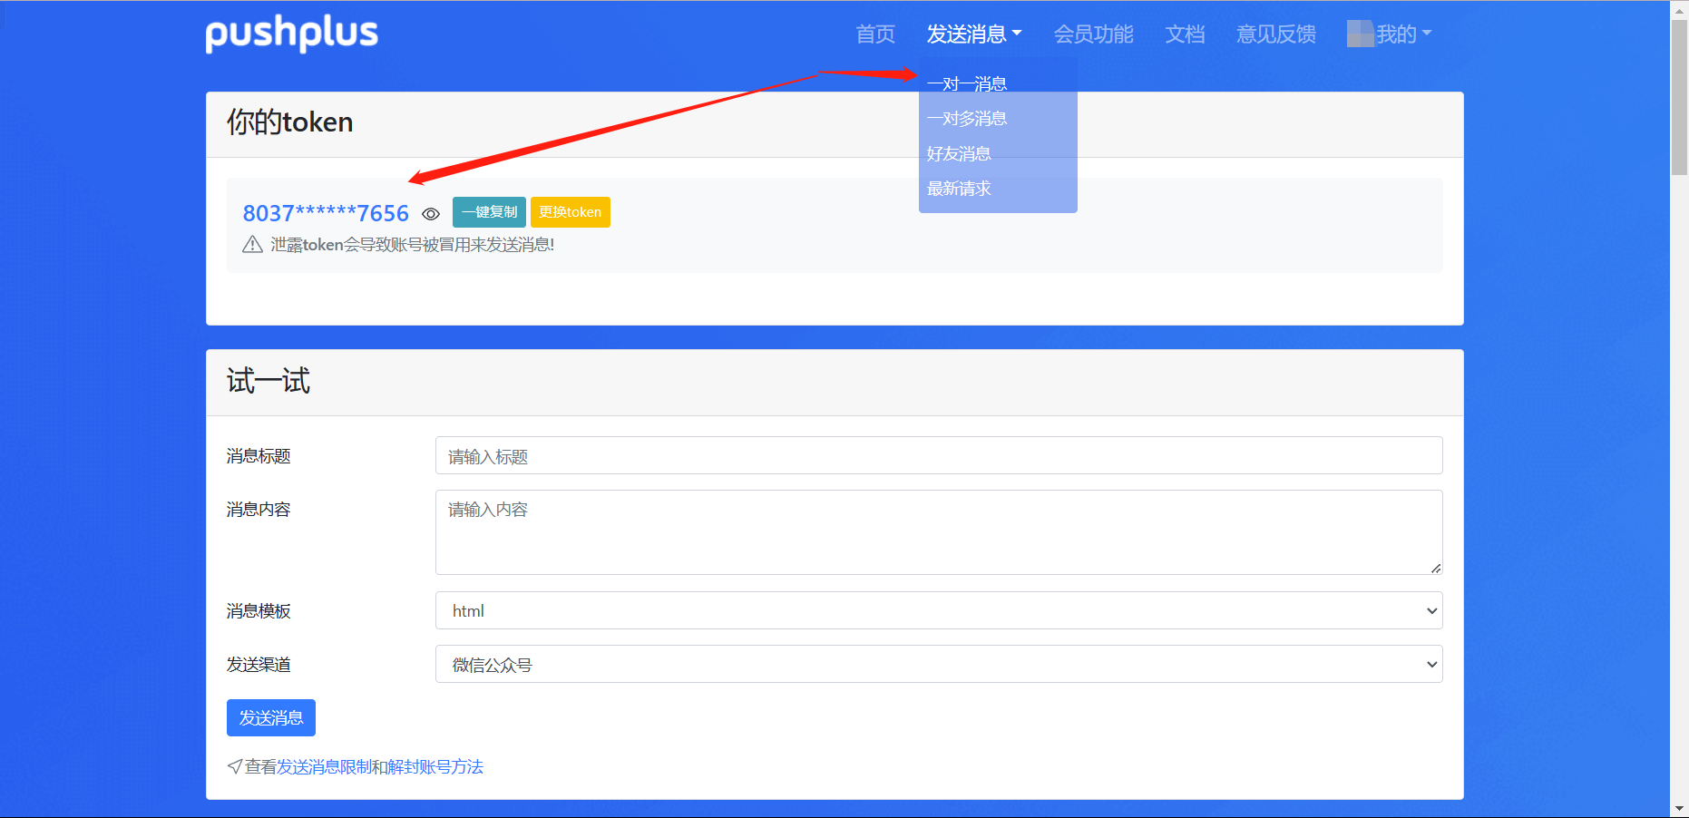Image resolution: width=1689 pixels, height=818 pixels.
Task: Click the 消息标题 label
Action: 259,456
